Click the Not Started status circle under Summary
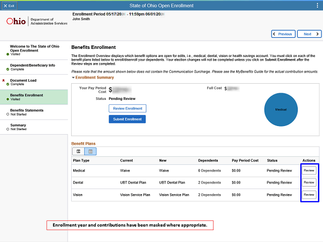Image resolution: width=323 pixels, height=242 pixels. (8, 129)
